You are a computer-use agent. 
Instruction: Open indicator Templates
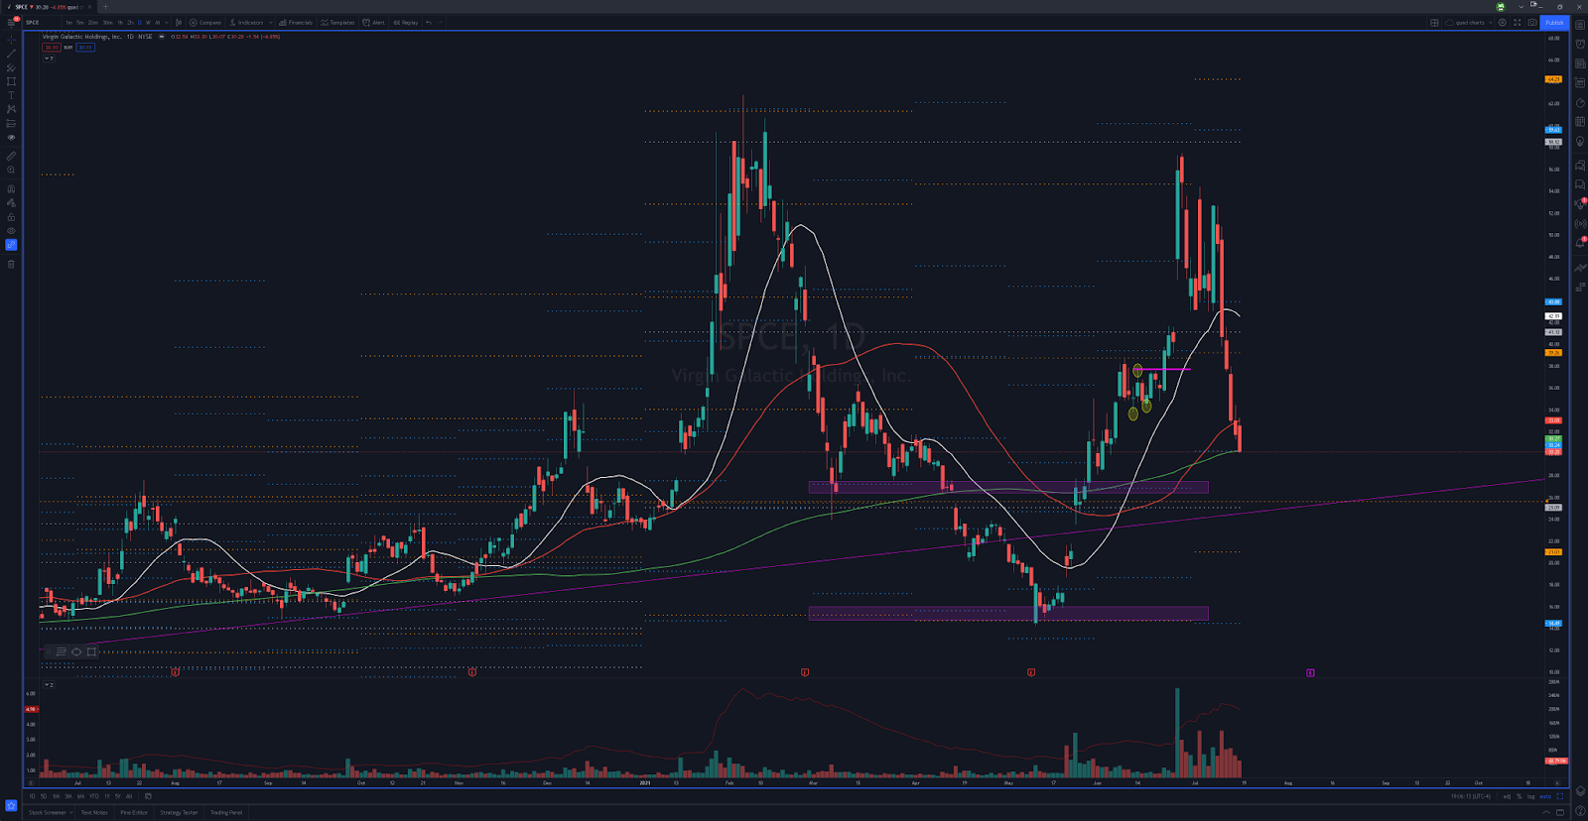tap(337, 22)
